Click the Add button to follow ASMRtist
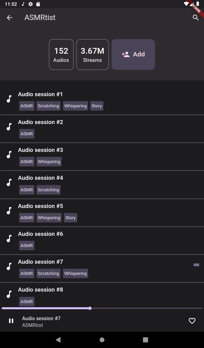The height and width of the screenshot is (348, 204). point(133,54)
